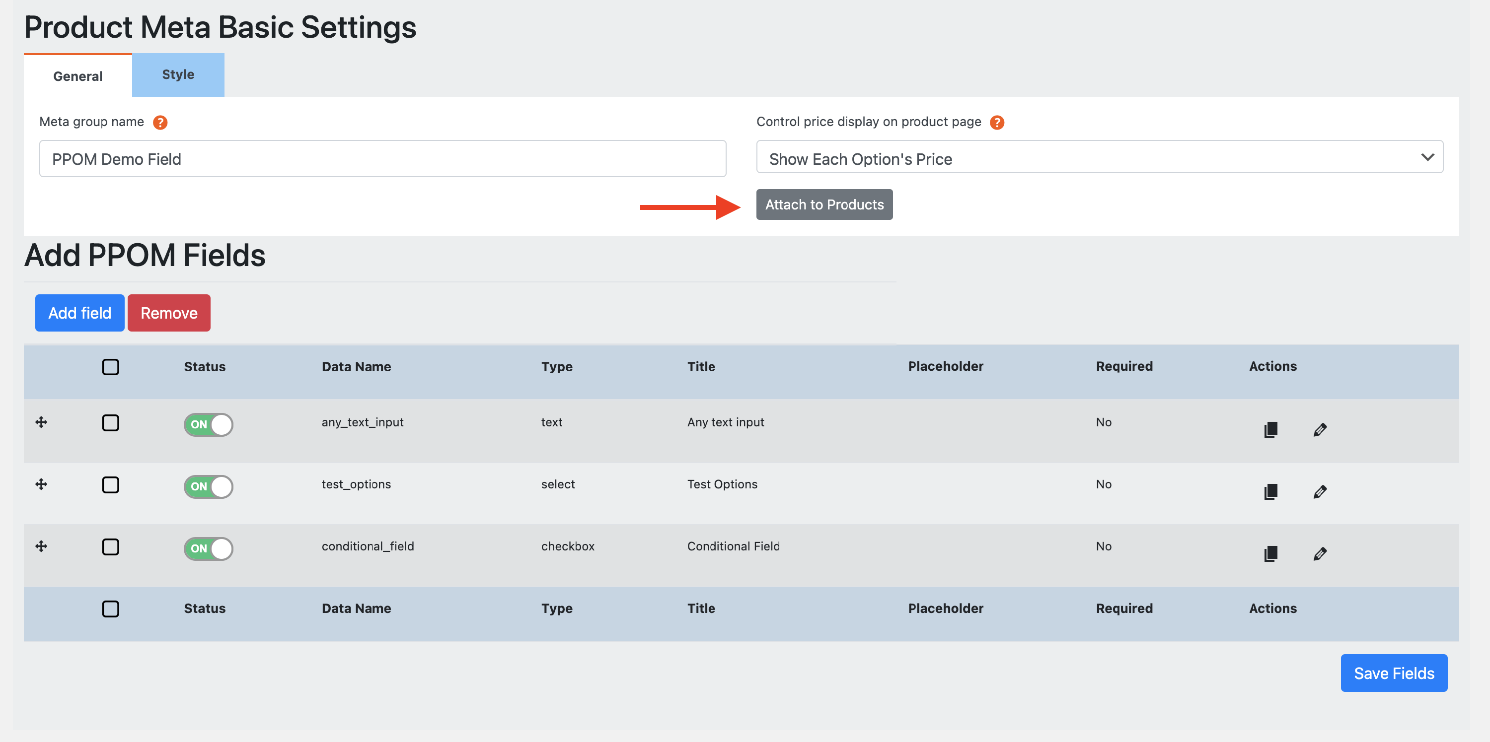This screenshot has width=1490, height=742.
Task: Click help icon beside Control price display
Action: pos(997,123)
